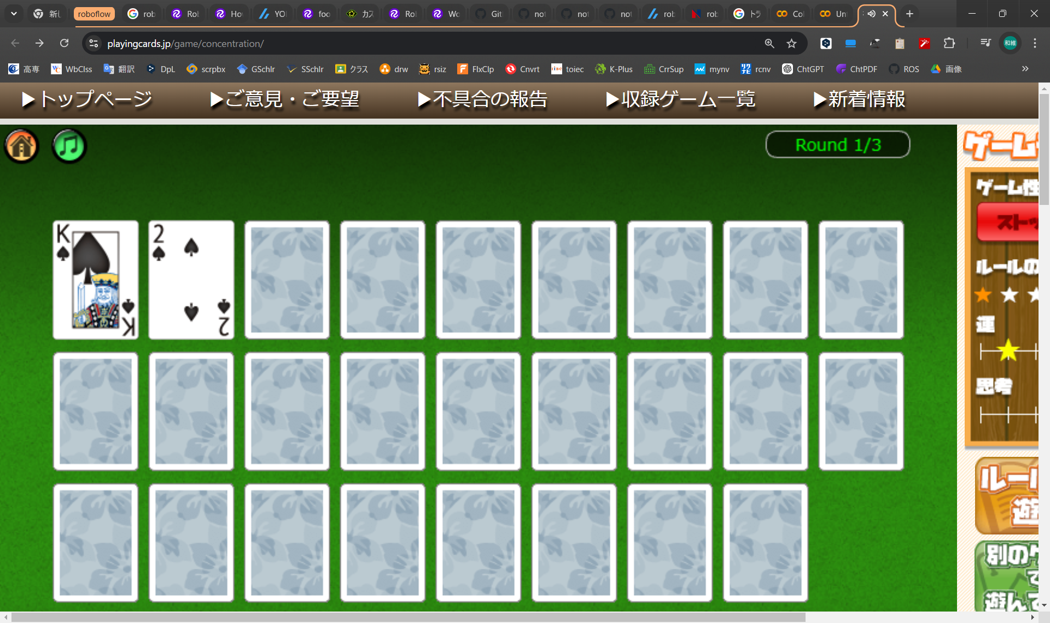Open the Chrome profile avatar
This screenshot has height=623, width=1050.
(1010, 43)
